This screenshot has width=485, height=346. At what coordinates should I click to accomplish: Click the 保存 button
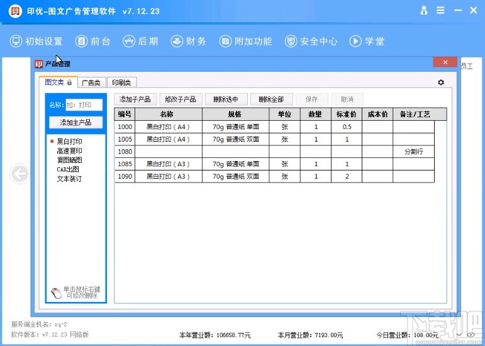tap(311, 99)
